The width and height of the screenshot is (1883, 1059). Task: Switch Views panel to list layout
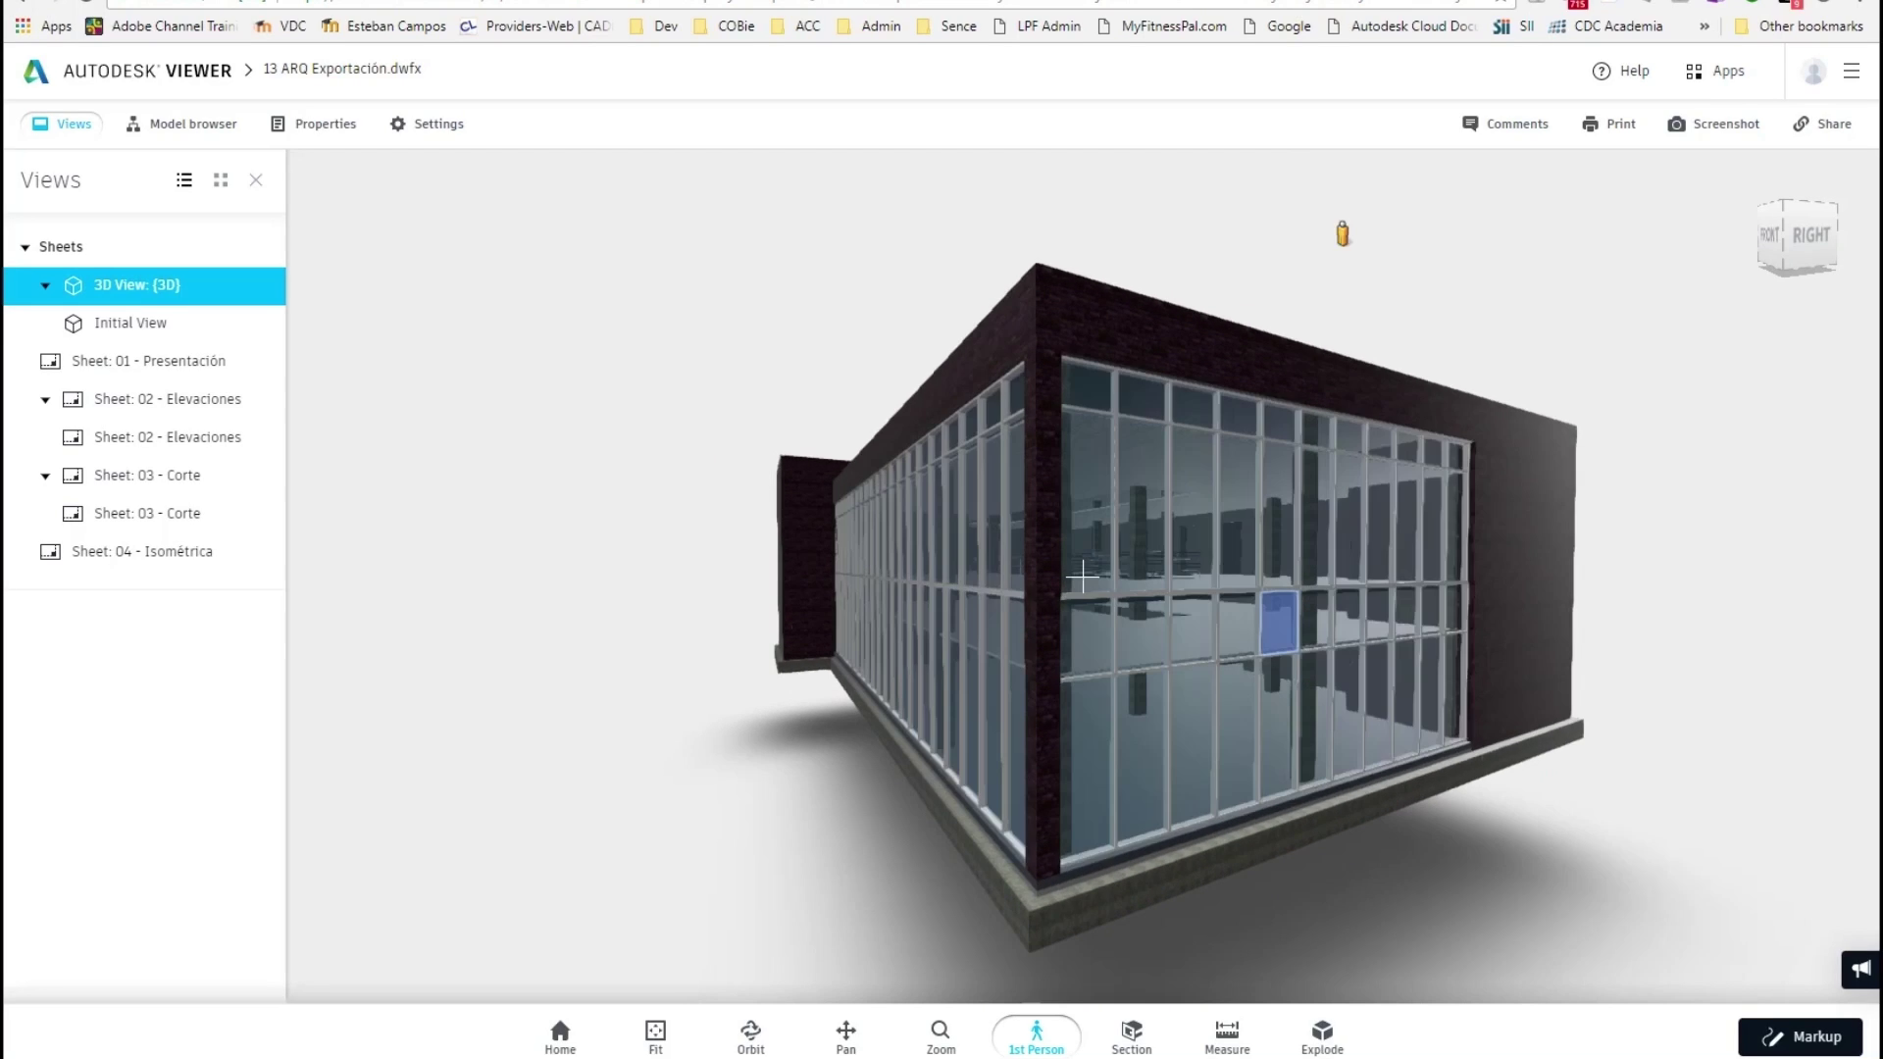tap(184, 180)
